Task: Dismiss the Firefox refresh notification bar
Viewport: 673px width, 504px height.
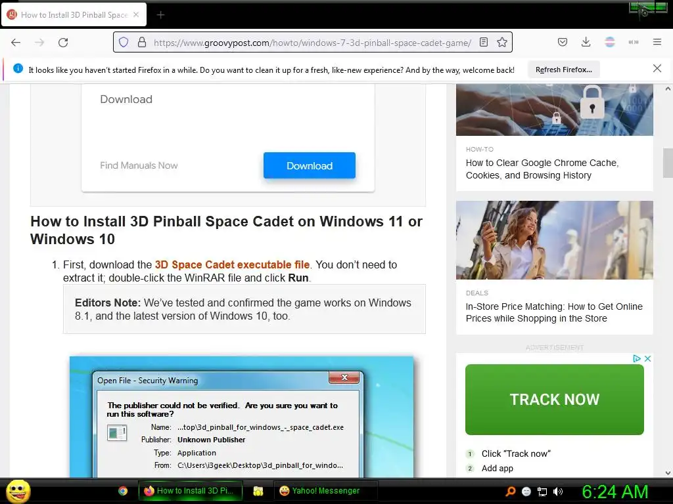Action: (657, 68)
